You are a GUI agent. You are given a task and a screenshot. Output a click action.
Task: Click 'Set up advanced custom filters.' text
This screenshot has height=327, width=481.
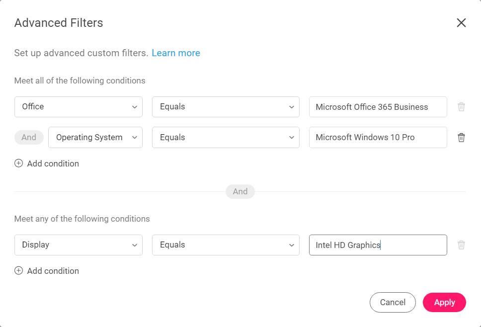(x=81, y=53)
